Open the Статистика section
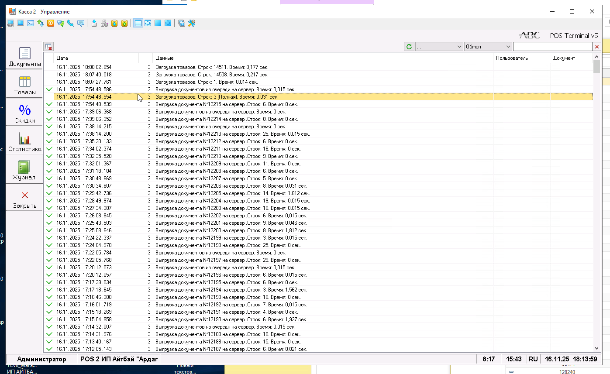This screenshot has width=610, height=374. [25, 141]
